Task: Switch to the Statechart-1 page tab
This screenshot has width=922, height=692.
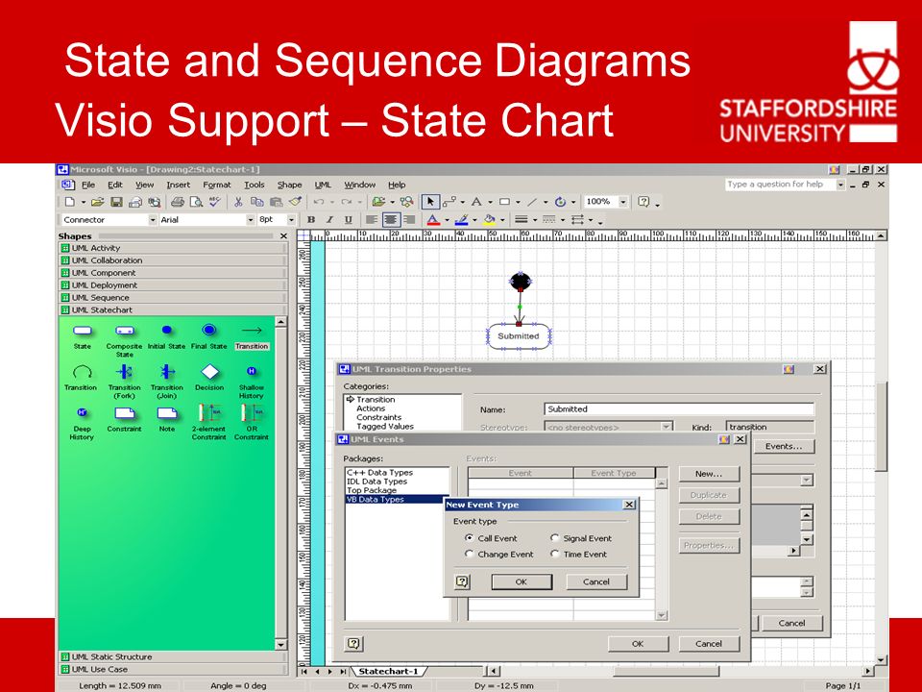Action: click(x=388, y=672)
